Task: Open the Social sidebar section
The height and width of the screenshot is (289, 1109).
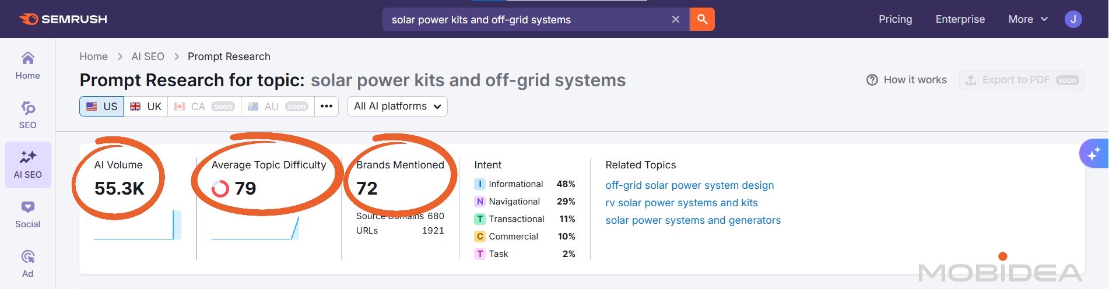Action: click(27, 214)
